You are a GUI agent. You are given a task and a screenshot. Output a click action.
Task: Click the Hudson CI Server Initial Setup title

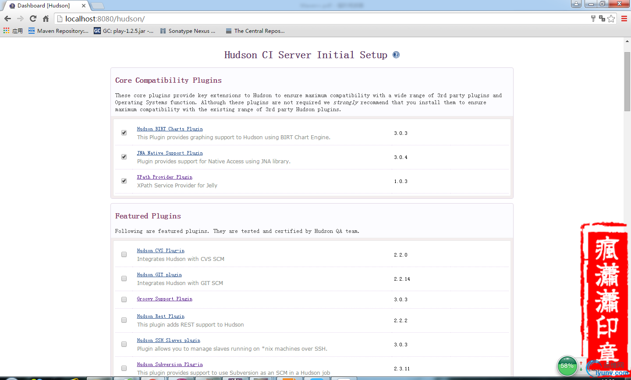tap(306, 55)
